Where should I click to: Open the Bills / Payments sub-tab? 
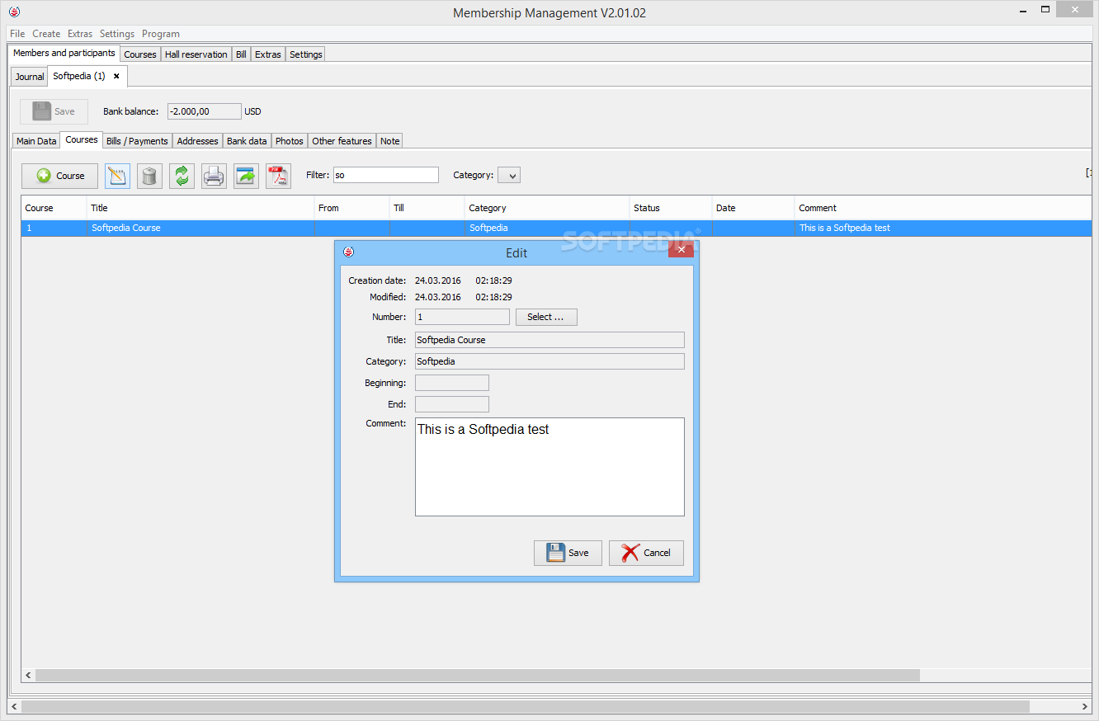(x=137, y=141)
